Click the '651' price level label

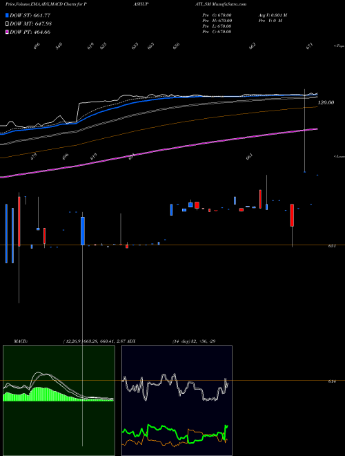tap(332, 246)
